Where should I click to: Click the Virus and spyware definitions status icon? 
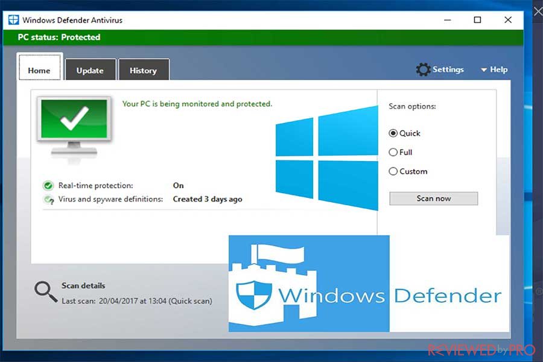tap(49, 200)
